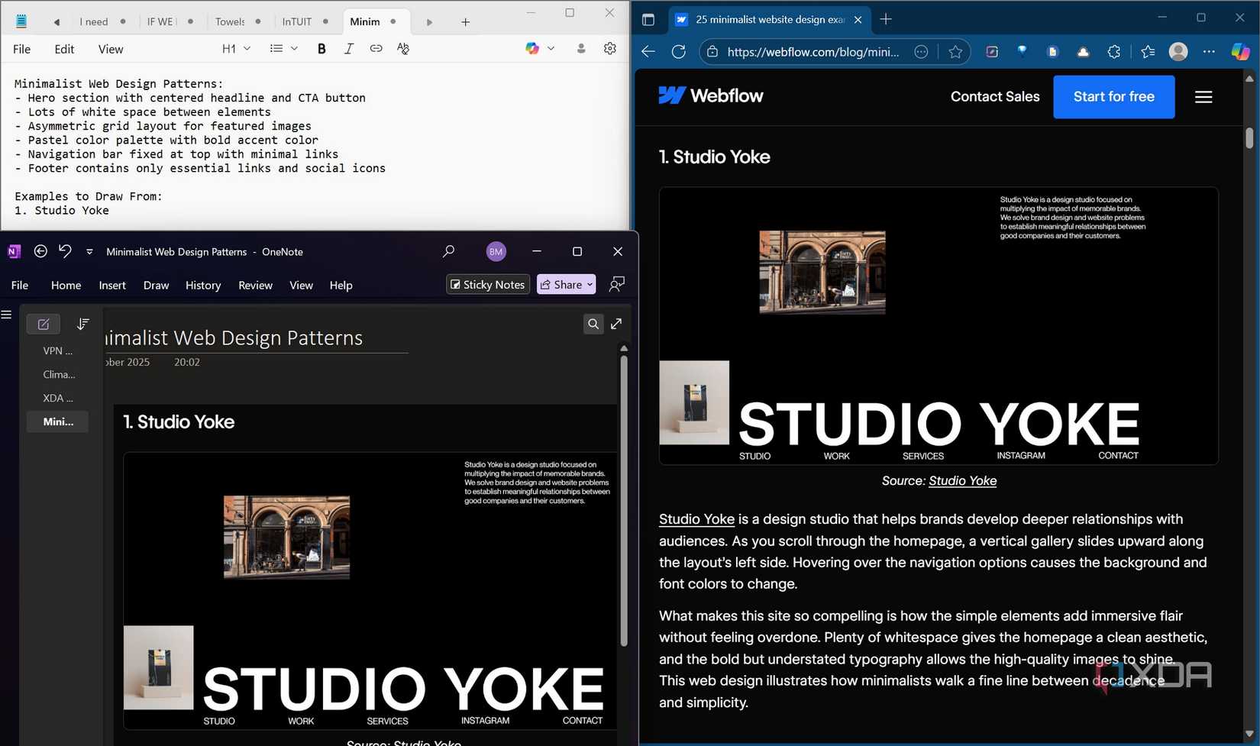This screenshot has width=1260, height=746.
Task: Open Notepad View menu
Action: [111, 49]
